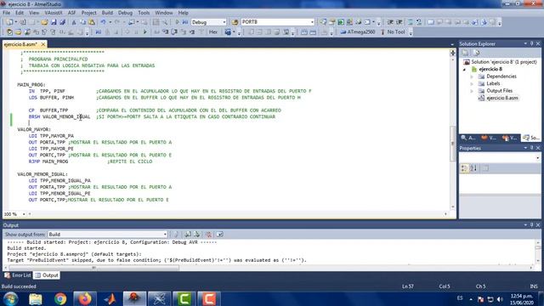Open the PORTB search combo box
The width and height of the screenshot is (544, 306).
pos(278,22)
